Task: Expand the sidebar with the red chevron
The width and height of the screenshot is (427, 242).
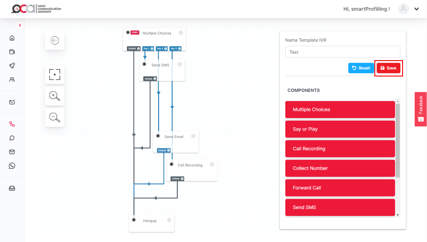Action: point(20,25)
